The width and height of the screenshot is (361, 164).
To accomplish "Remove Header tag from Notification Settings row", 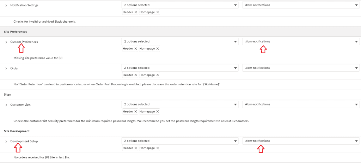I will (x=135, y=12).
